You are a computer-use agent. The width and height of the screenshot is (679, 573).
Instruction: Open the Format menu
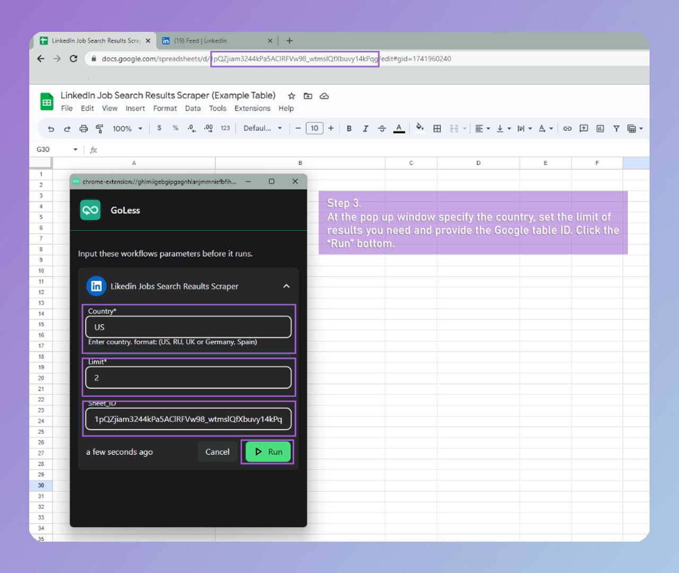click(x=165, y=108)
